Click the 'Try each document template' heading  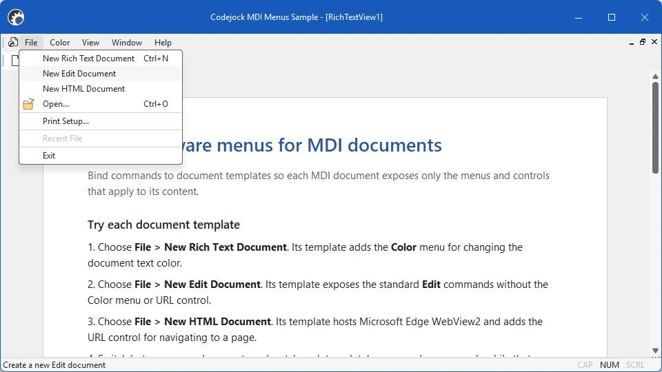click(164, 225)
